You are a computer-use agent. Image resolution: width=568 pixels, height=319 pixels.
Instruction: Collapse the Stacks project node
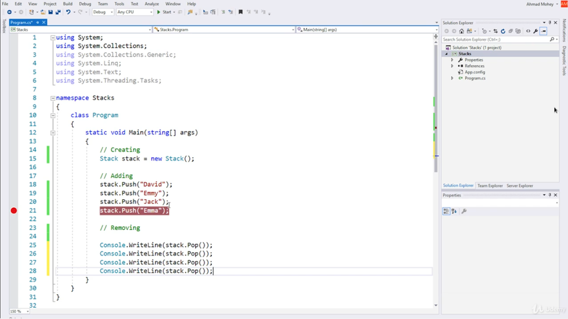click(446, 54)
